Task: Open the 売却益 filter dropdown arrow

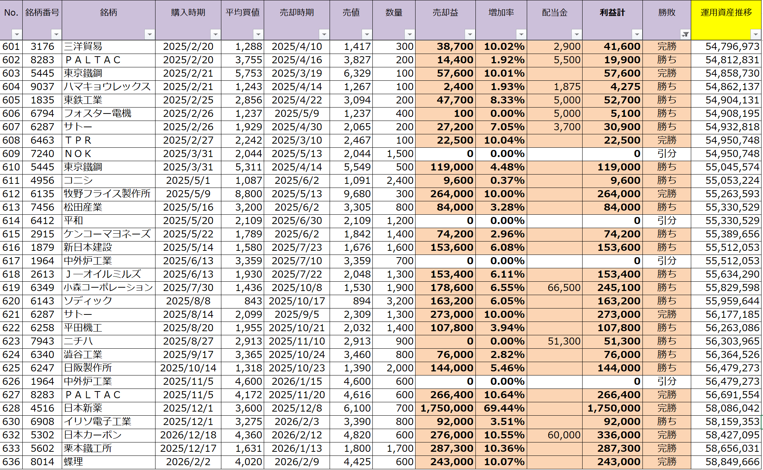Action: point(470,35)
